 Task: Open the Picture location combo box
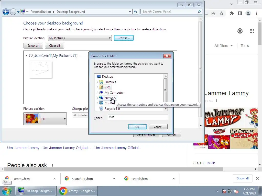(80, 38)
